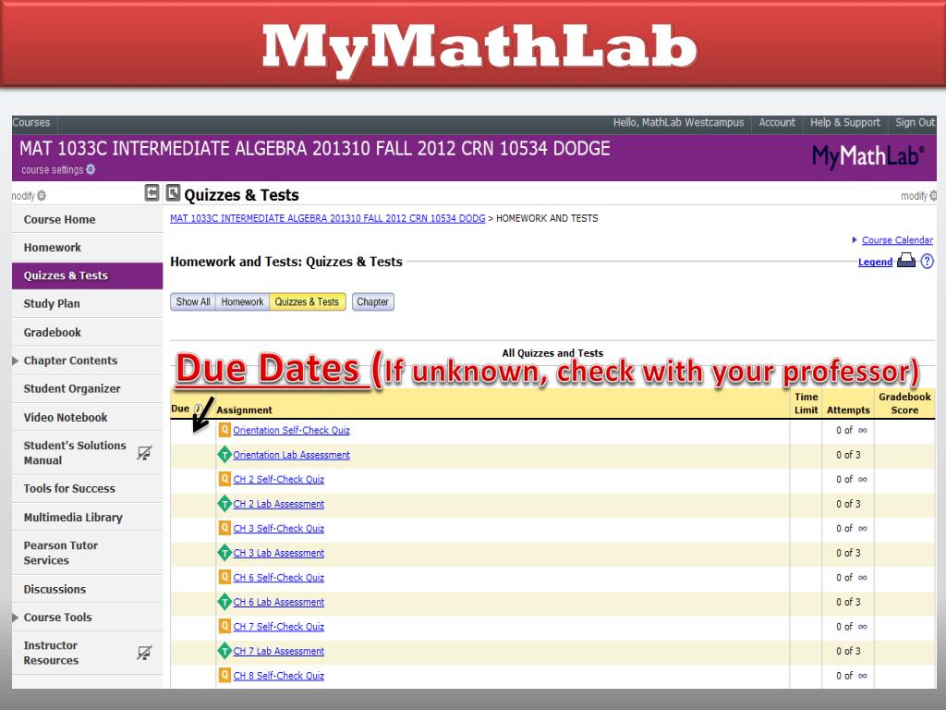Click test icon of Orientation Lab Assessment

click(x=224, y=455)
